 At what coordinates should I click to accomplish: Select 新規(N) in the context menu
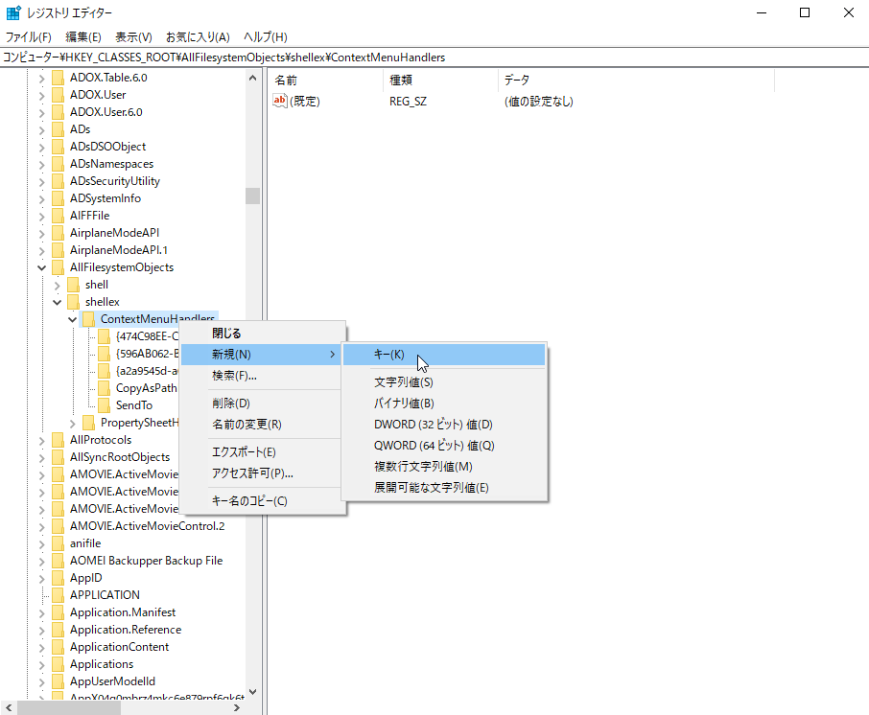click(x=262, y=355)
